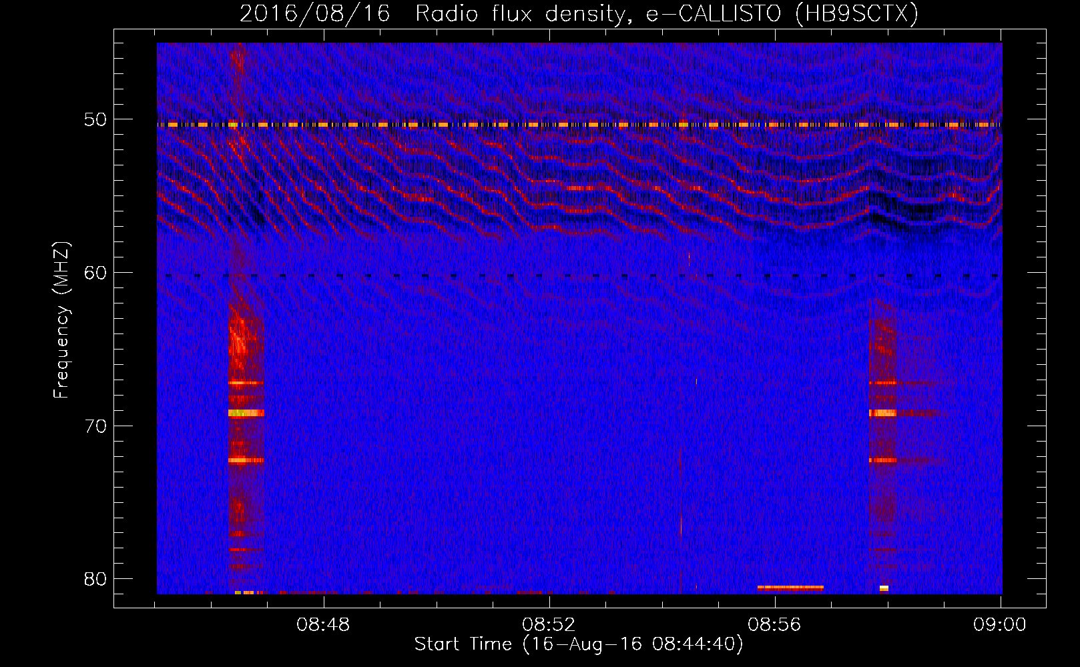Image resolution: width=1080 pixels, height=667 pixels.
Task: Click the '70' frequency tick label
Action: pos(95,426)
